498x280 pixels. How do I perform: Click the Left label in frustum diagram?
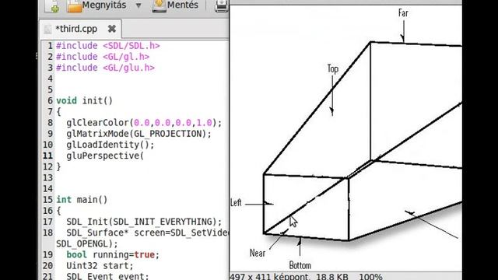pos(236,202)
